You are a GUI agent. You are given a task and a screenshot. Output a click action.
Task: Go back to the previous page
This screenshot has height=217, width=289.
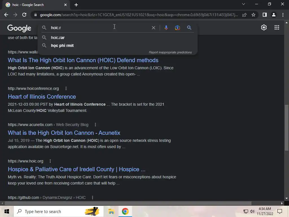tap(6, 15)
